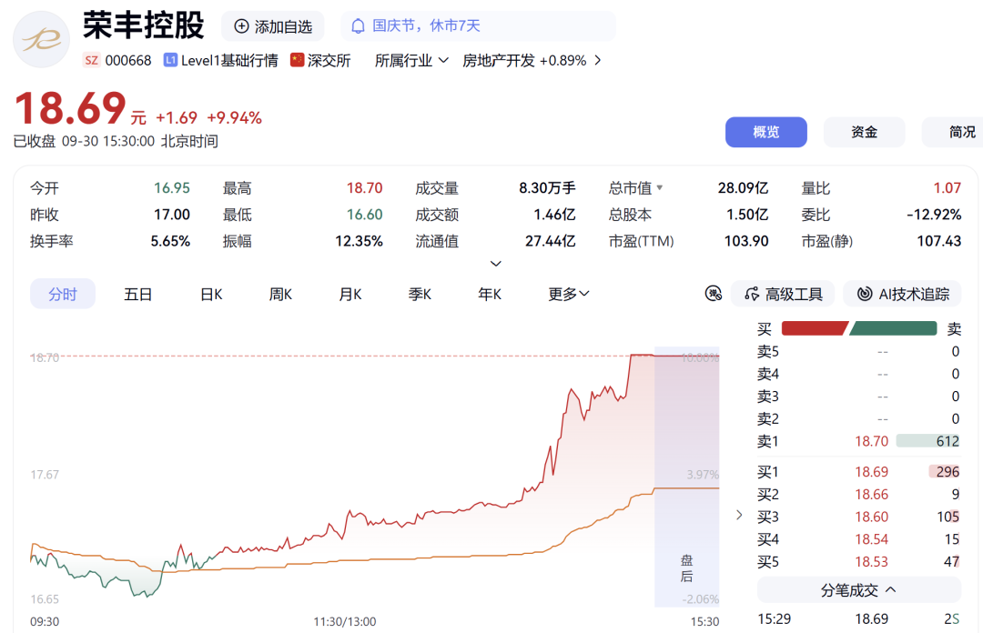Click the 买5 price 18.53

click(871, 562)
